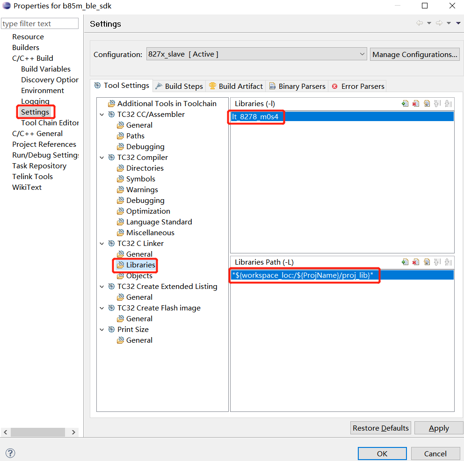Viewport: 464px width, 461px height.
Task: Add a new entry to Libraries Path panel
Action: pyautogui.click(x=405, y=262)
